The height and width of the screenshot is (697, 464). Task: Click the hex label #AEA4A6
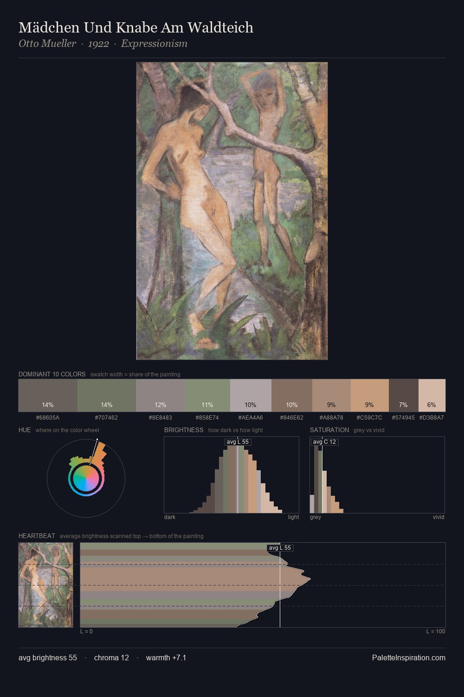pyautogui.click(x=251, y=418)
